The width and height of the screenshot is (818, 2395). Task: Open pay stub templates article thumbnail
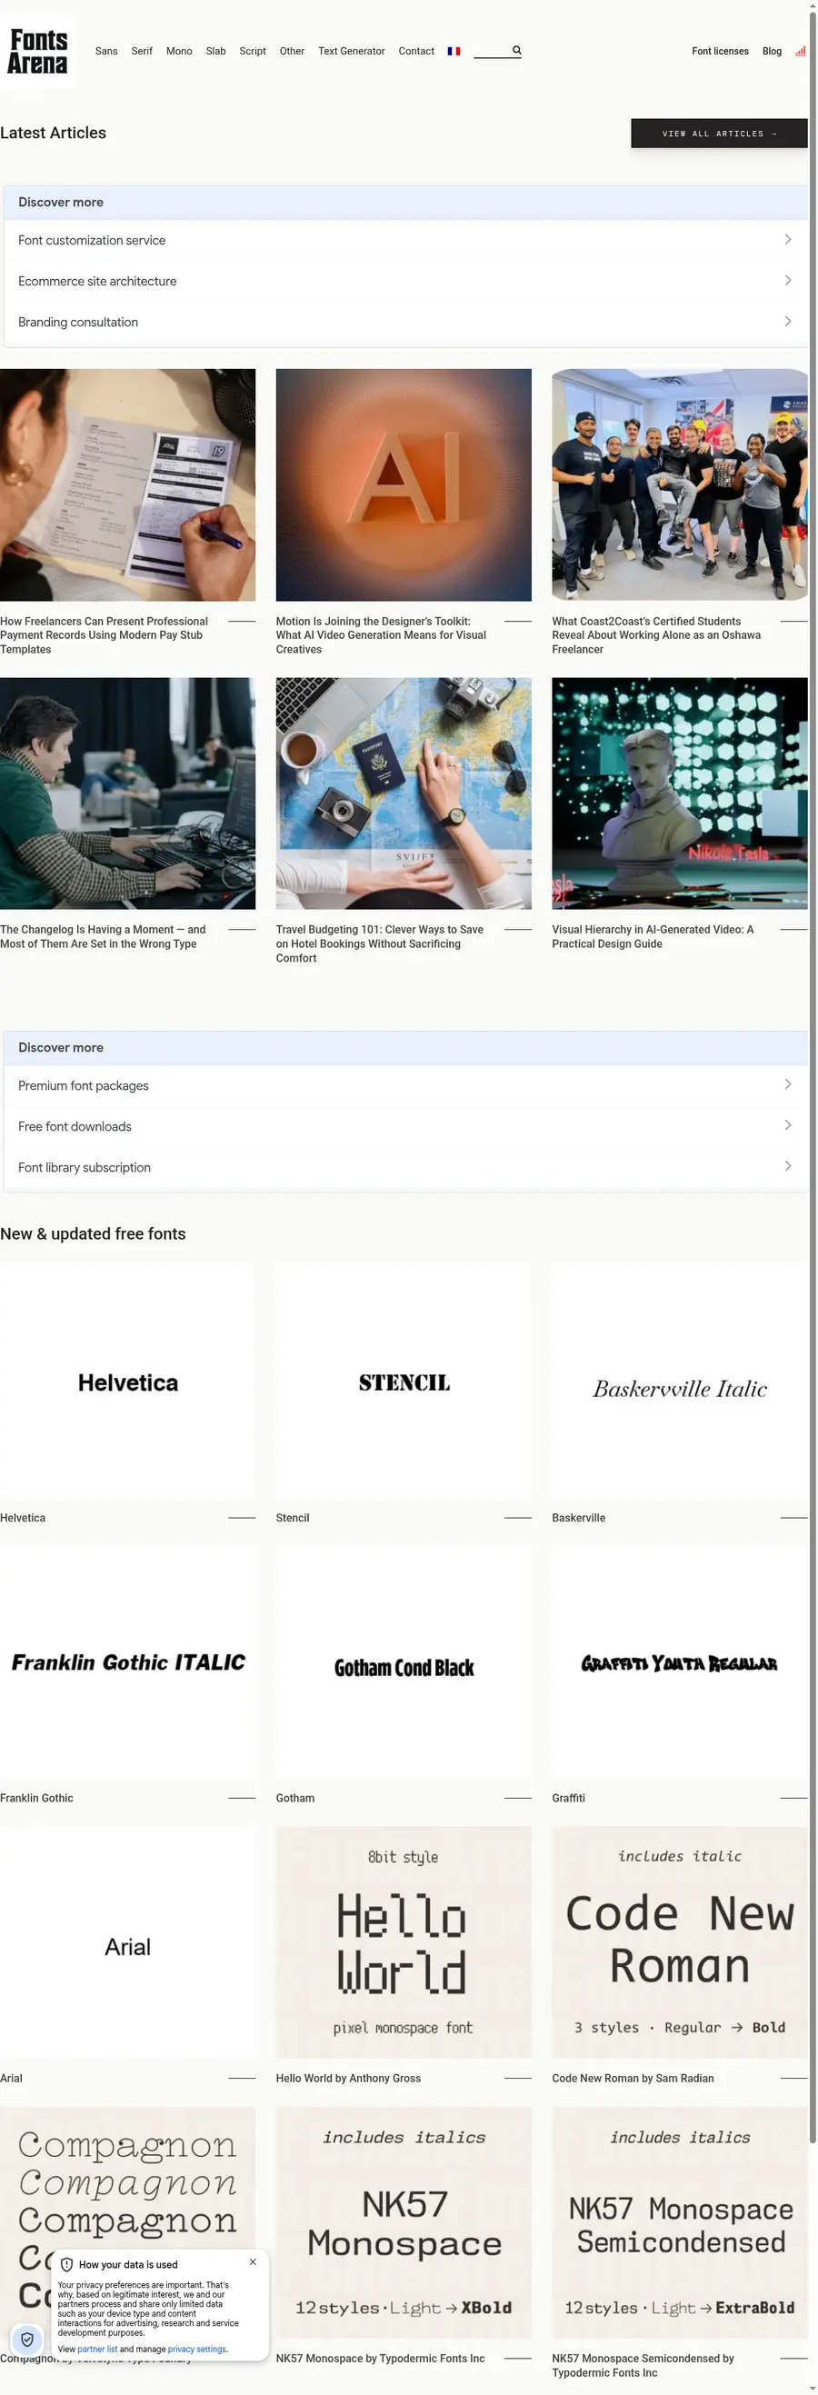[127, 484]
